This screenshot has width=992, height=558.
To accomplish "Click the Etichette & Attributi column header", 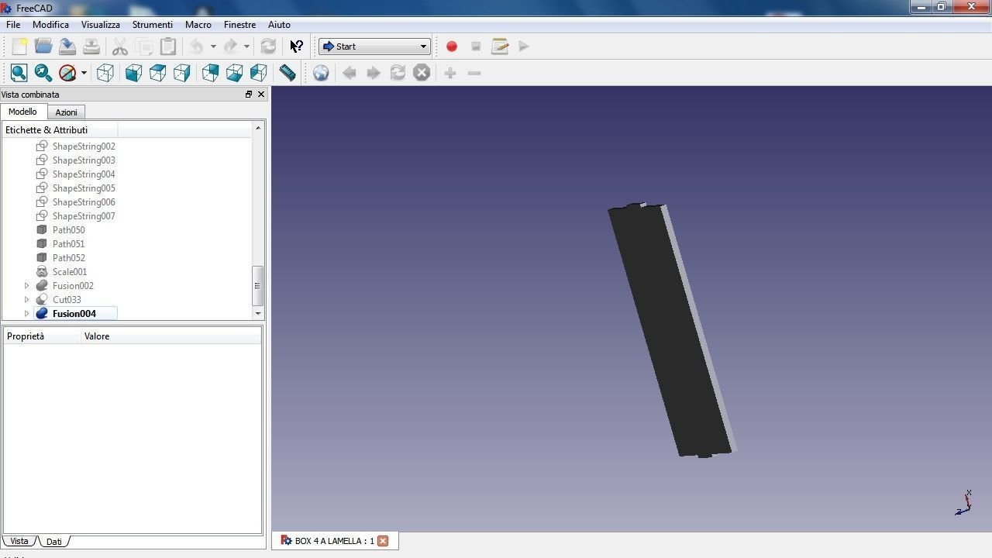I will (x=60, y=130).
